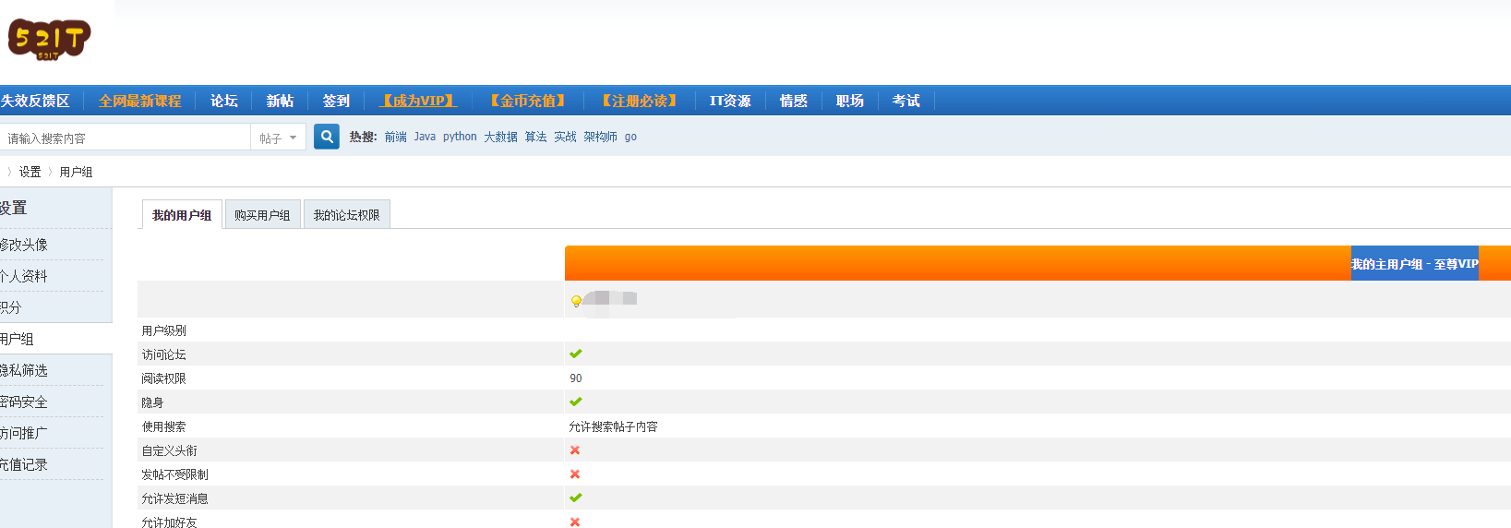Click hot search link 实战
Screen dimensions: 1511x528
565,137
